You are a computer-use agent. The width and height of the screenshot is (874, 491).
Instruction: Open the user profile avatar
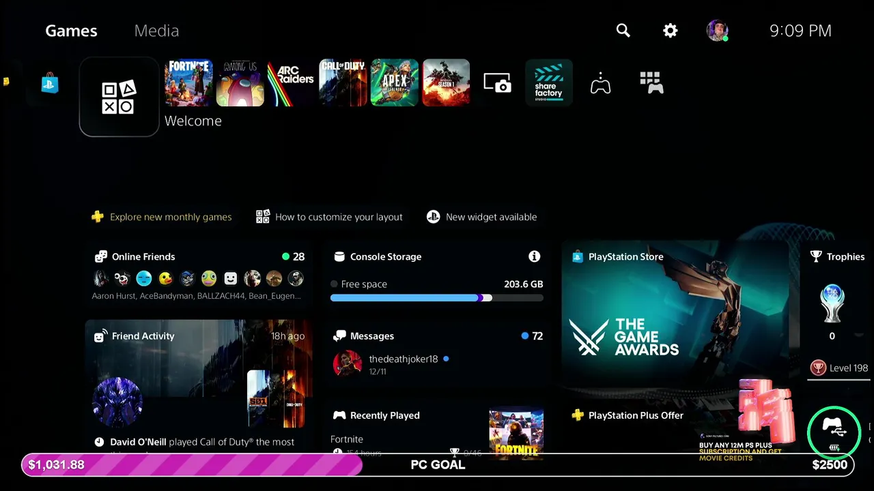717,31
